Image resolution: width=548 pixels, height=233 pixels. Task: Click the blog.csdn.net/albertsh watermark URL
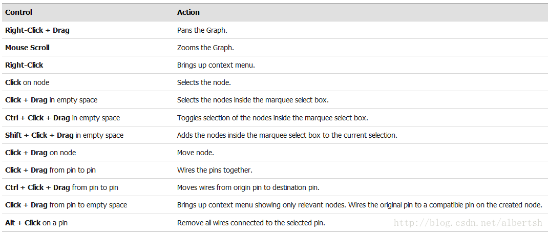[x=468, y=223]
